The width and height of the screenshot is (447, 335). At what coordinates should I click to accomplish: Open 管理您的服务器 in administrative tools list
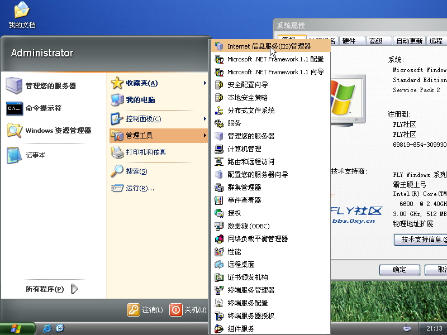tap(270, 136)
